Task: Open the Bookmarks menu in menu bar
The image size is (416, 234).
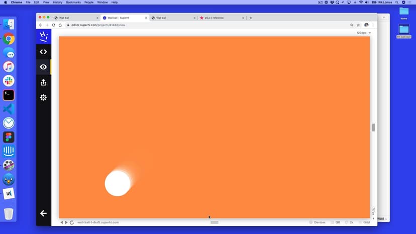Action: click(x=73, y=3)
